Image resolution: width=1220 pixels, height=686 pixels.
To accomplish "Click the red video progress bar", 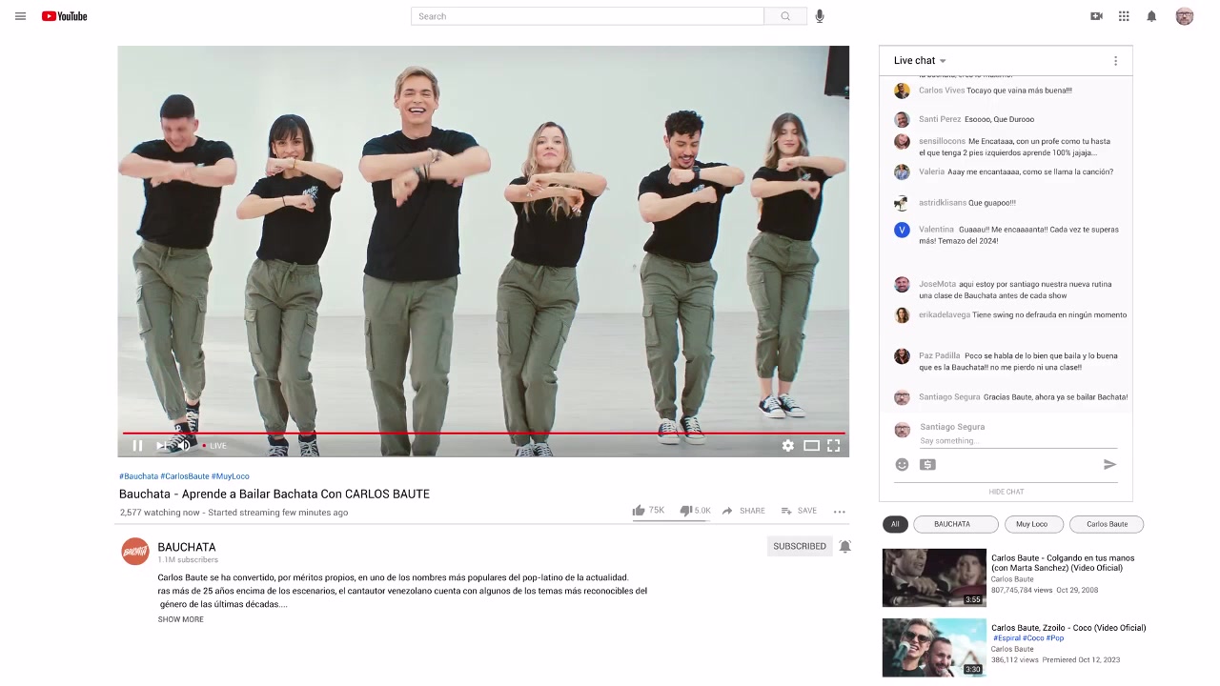I will tap(483, 433).
